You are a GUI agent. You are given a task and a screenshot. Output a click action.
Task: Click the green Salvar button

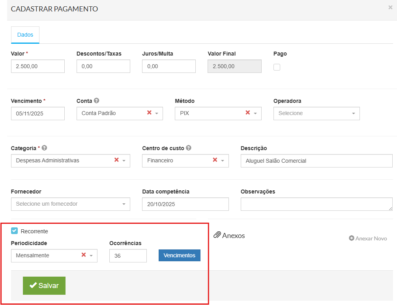[x=44, y=286]
